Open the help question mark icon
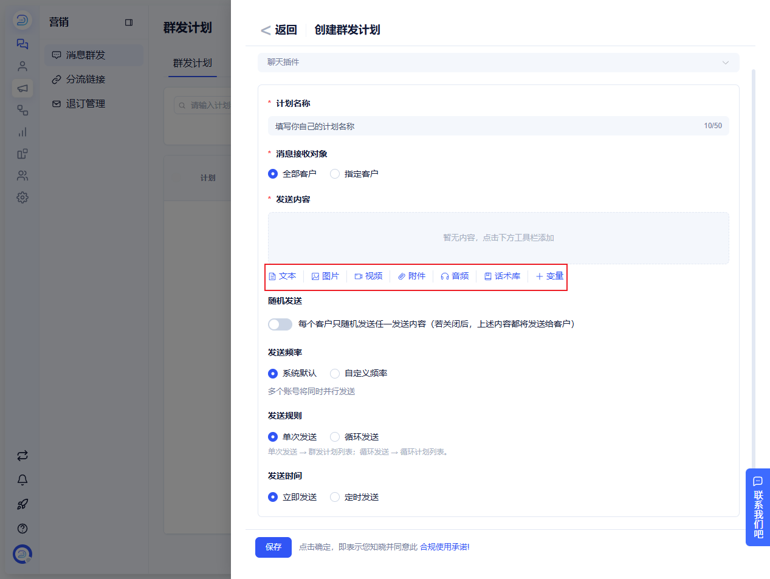Image resolution: width=770 pixels, height=579 pixels. click(22, 529)
